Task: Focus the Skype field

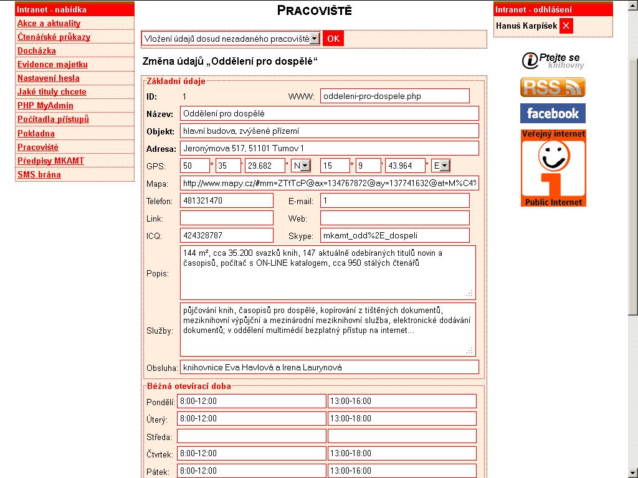Action: [394, 235]
